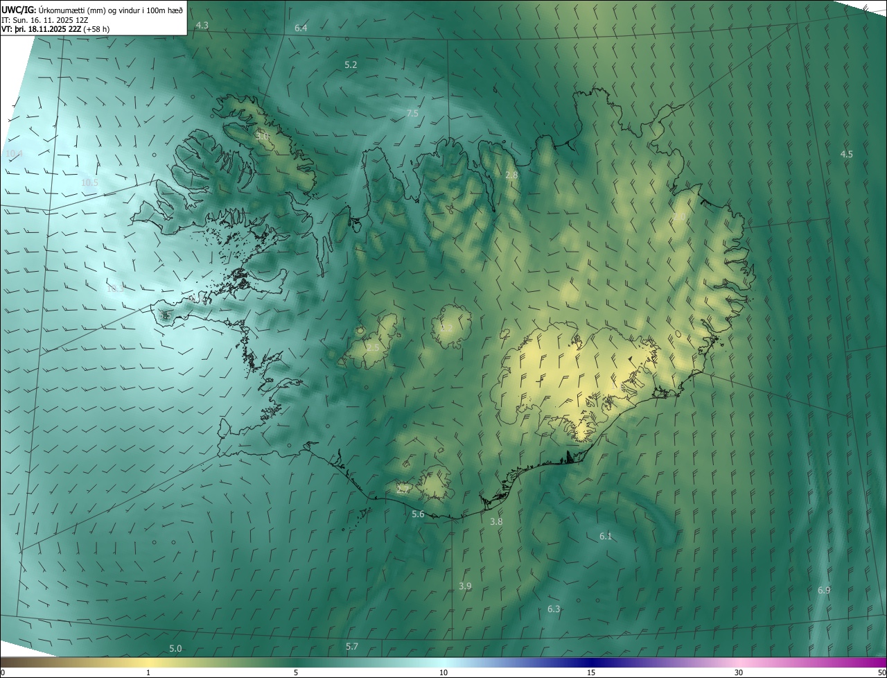This screenshot has width=887, height=678.
Task: Click the value 2.5 on the western glacier
Action: pos(373,347)
